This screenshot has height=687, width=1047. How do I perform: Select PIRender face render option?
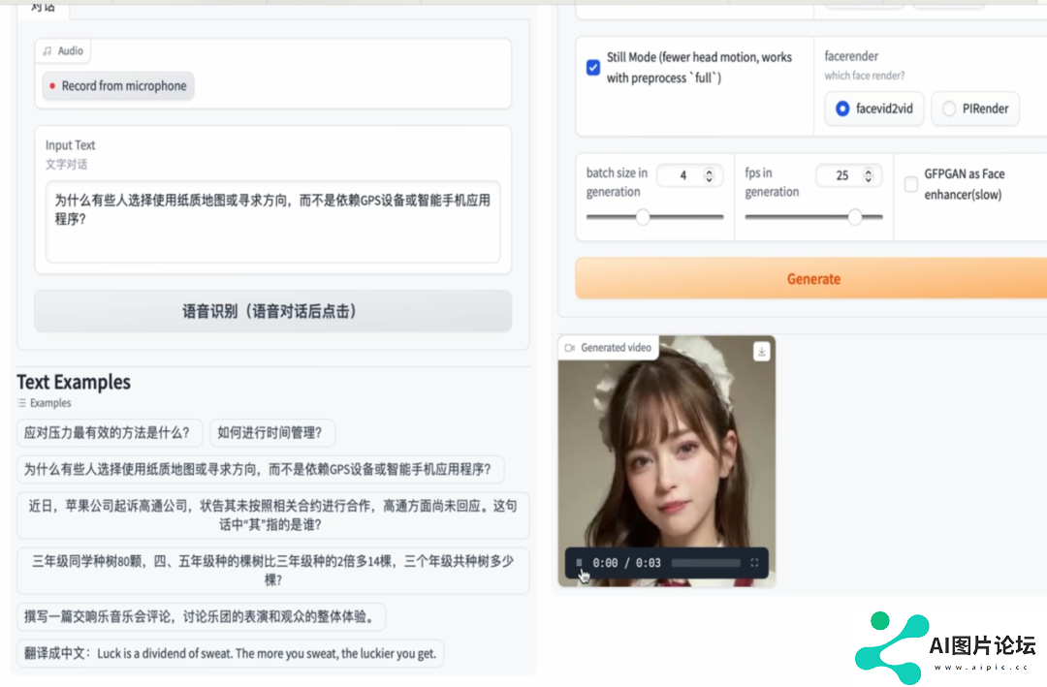coord(975,109)
